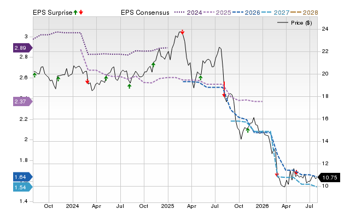Click the 1.8 label on left EPS axis

click(x=24, y=160)
